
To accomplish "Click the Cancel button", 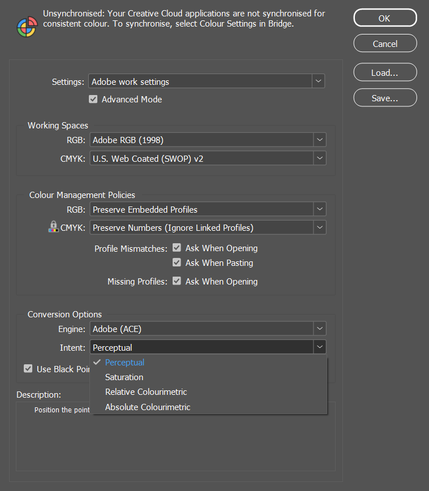I will pyautogui.click(x=385, y=44).
